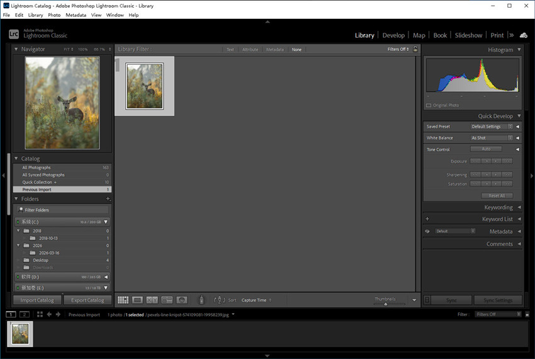This screenshot has height=359, width=535.
Task: Click the cloud sync status icon
Action: 524,35
